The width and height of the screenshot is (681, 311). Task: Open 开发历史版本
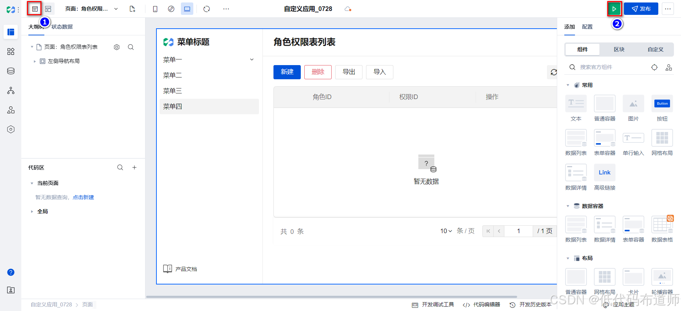[x=531, y=305]
